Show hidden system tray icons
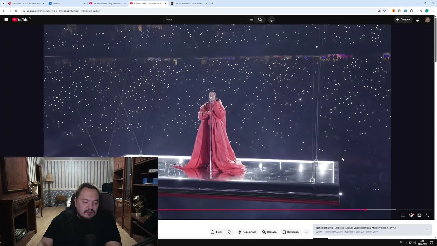 click(406, 243)
